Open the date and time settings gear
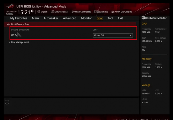Image resolution: width=173 pixels, height=120 pixels. [x=32, y=11]
